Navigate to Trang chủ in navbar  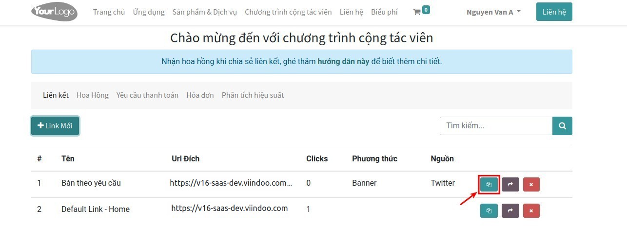(109, 12)
